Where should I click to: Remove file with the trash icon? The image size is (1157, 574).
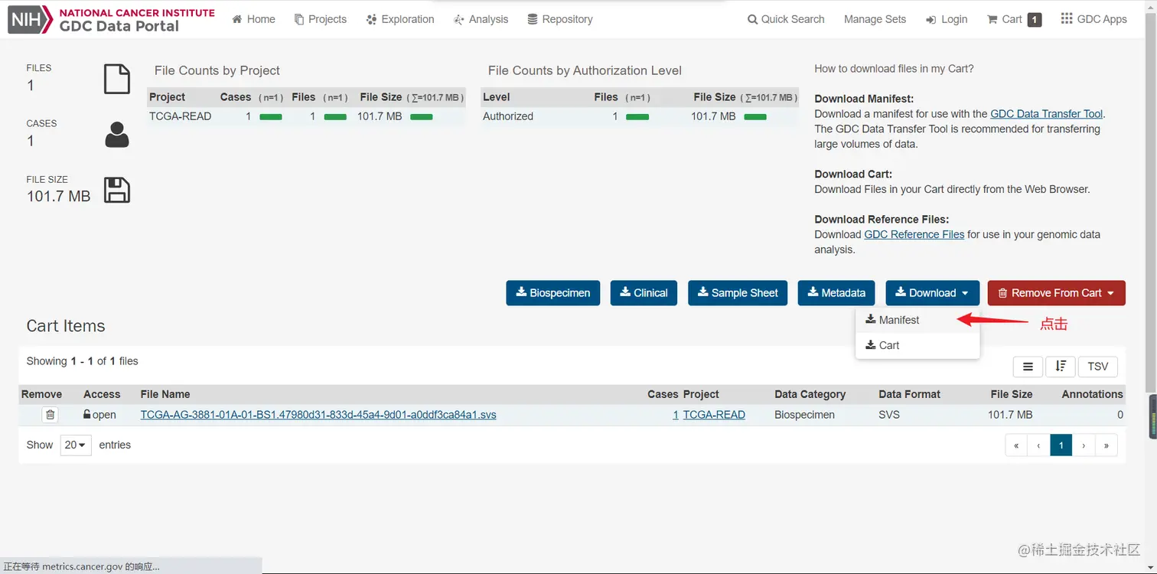[x=51, y=415]
